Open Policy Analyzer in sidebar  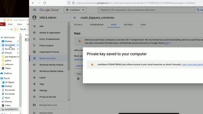coord(46,46)
